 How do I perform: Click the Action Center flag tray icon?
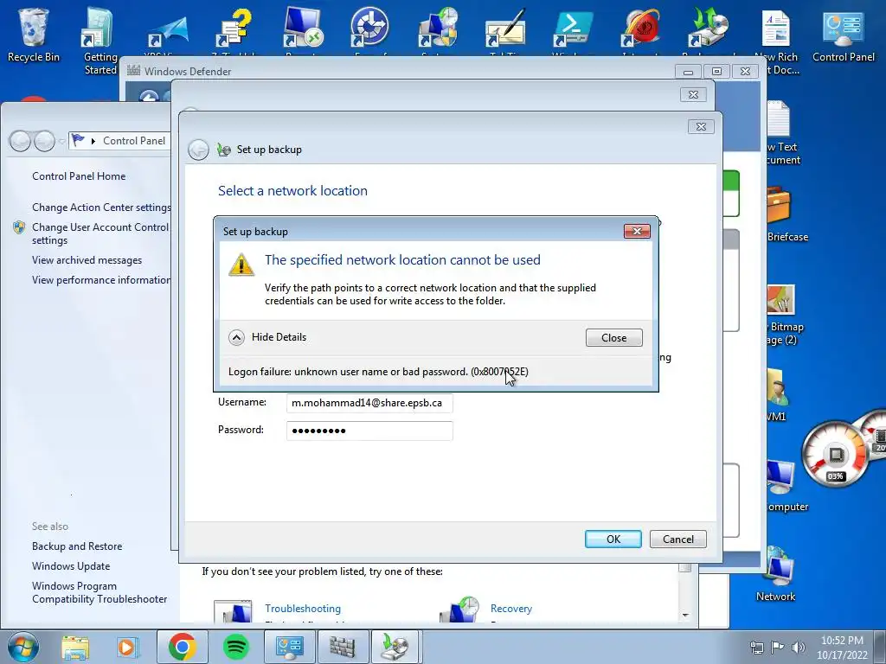[778, 647]
